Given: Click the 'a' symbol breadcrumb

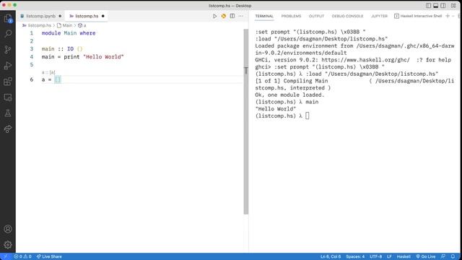Looking at the screenshot, I should (82, 25).
